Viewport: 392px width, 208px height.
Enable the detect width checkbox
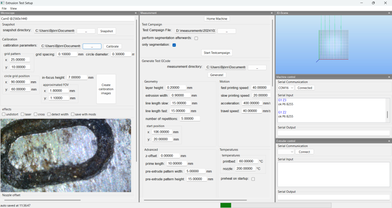point(49,114)
